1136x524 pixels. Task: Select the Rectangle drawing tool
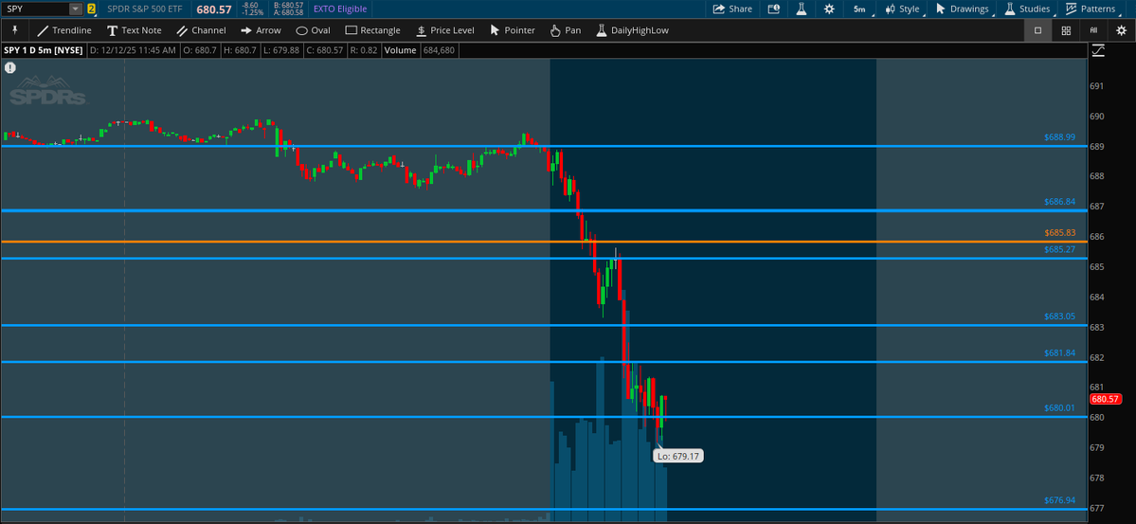click(x=372, y=30)
